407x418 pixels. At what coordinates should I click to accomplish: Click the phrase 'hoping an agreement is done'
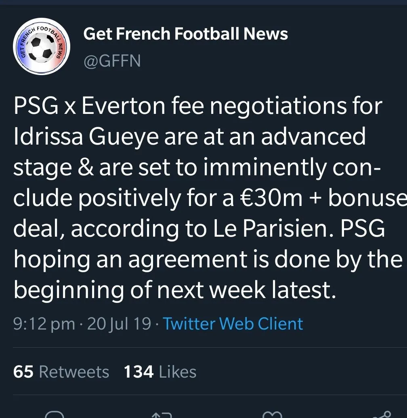(x=162, y=259)
